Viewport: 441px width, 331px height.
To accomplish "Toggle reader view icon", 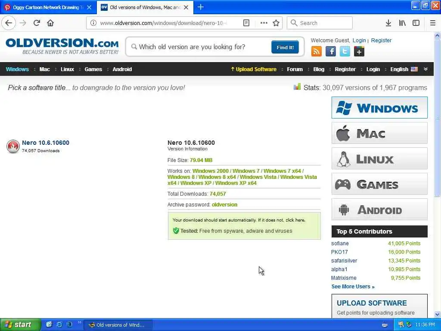I will (x=246, y=23).
